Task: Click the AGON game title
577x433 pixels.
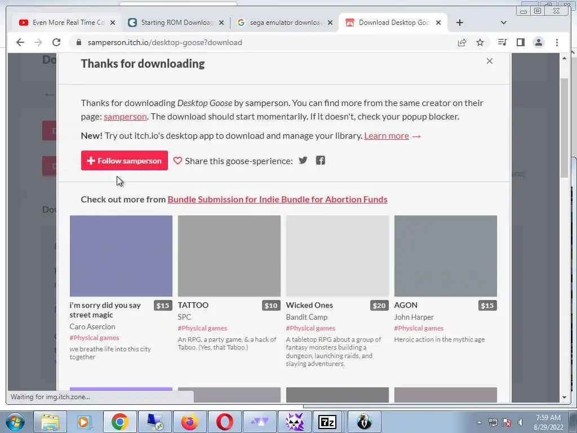Action: [x=406, y=305]
